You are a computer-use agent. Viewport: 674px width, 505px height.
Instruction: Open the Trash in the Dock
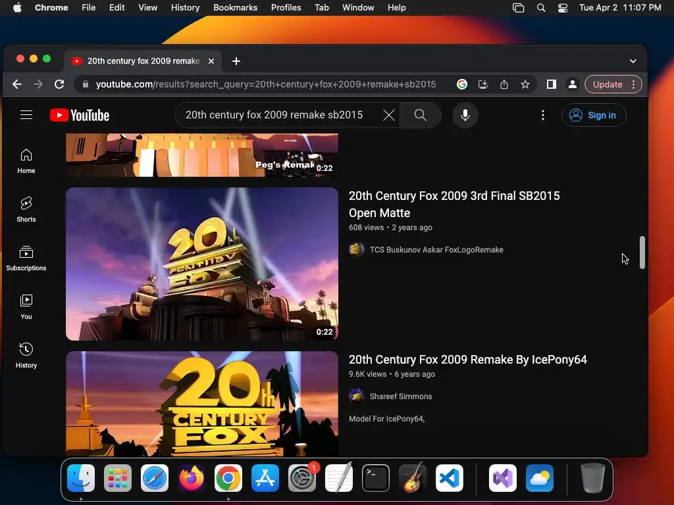593,478
